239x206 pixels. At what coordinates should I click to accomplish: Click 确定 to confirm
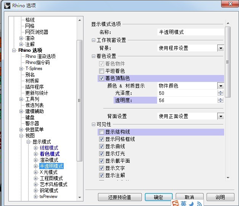point(159,197)
